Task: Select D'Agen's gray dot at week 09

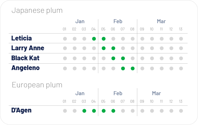Action: [142, 111]
